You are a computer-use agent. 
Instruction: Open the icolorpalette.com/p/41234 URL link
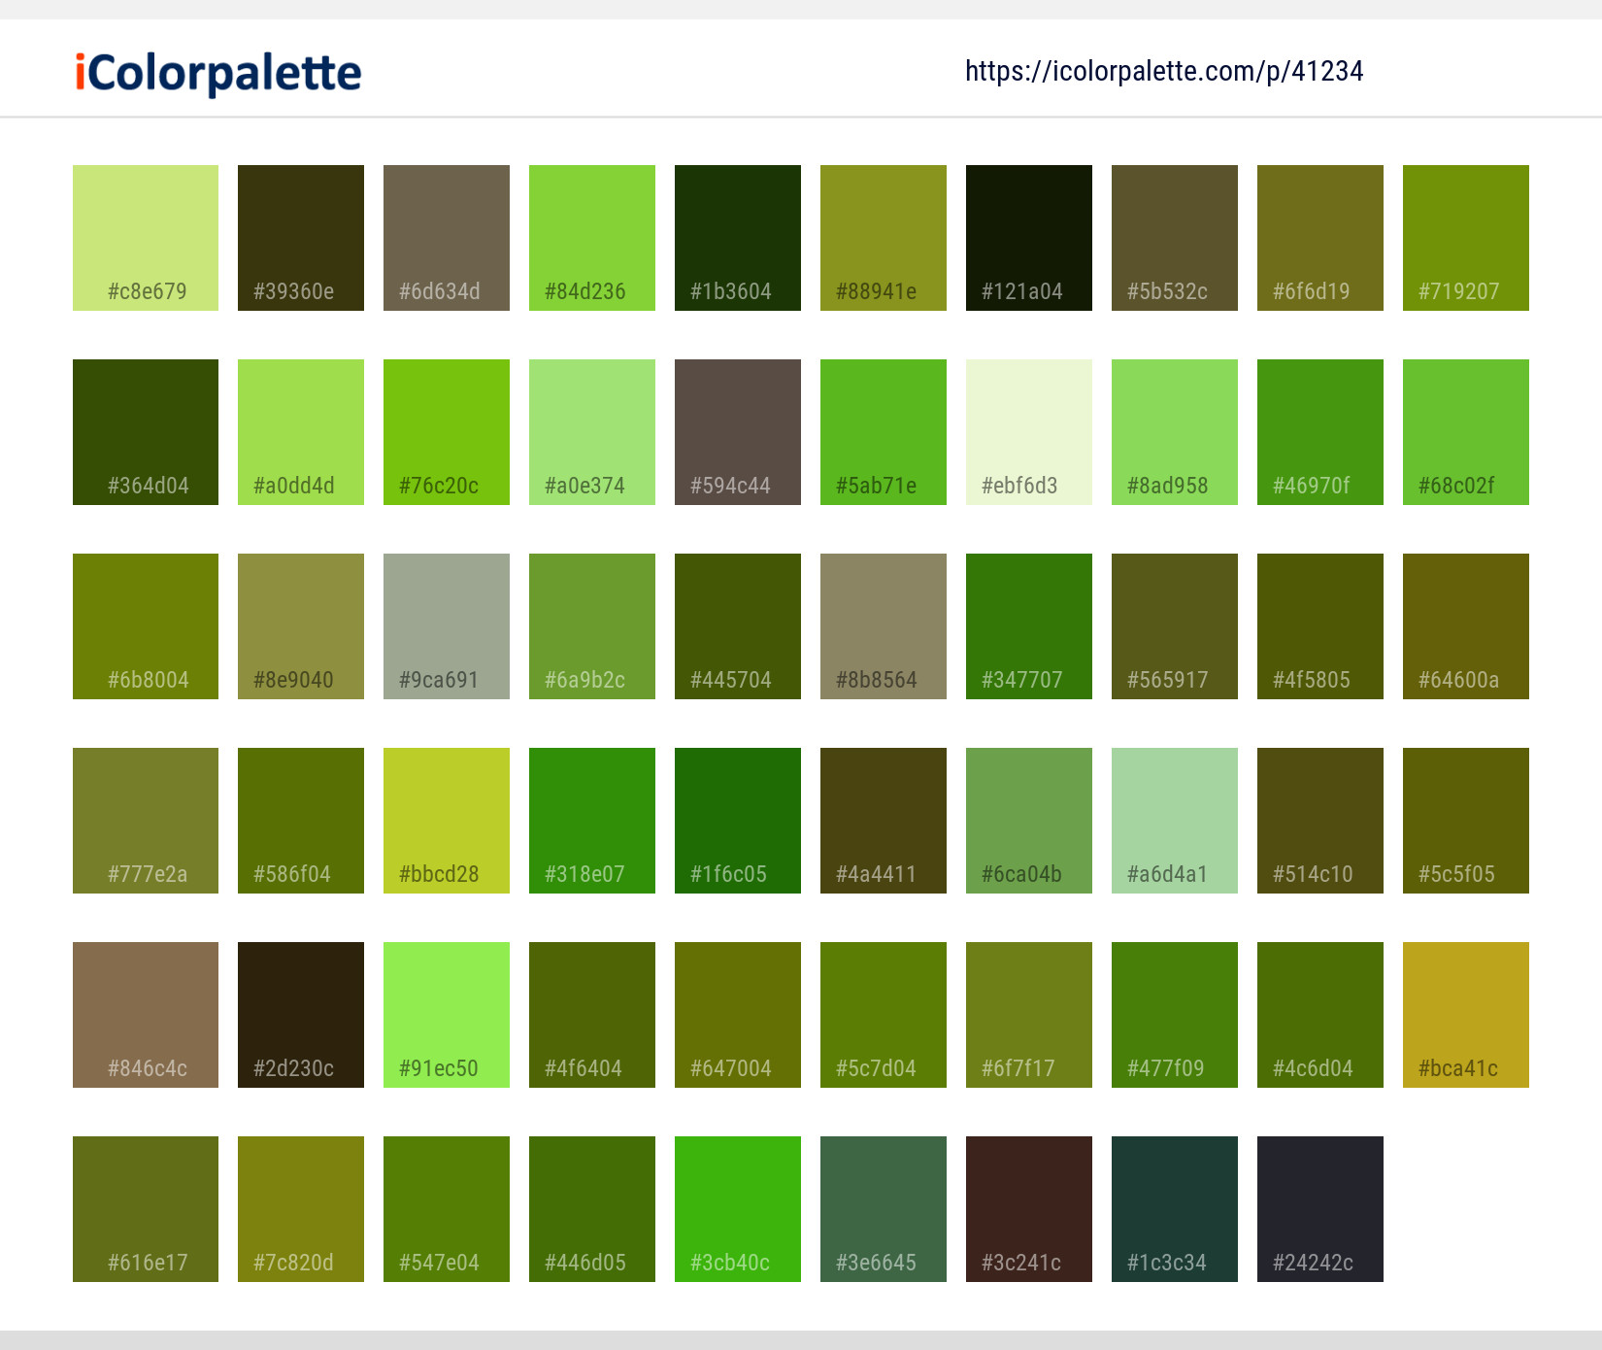pyautogui.click(x=1164, y=71)
